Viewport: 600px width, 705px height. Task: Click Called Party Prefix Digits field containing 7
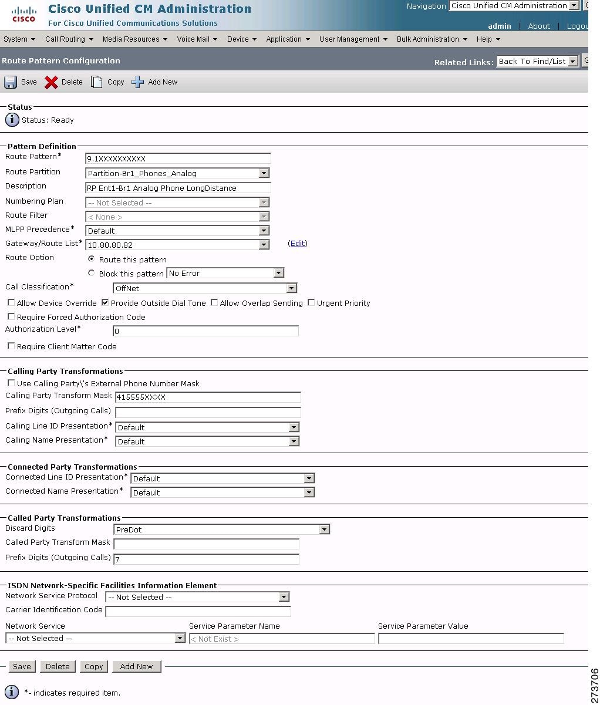(x=207, y=559)
